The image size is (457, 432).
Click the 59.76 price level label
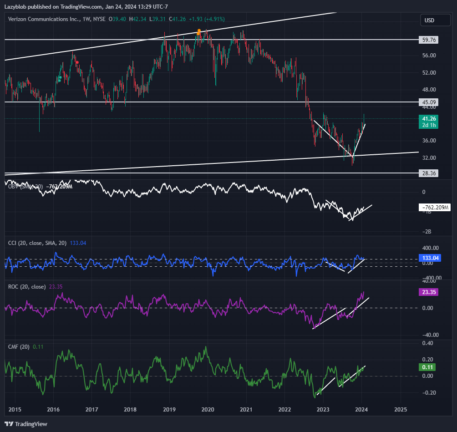(x=428, y=40)
